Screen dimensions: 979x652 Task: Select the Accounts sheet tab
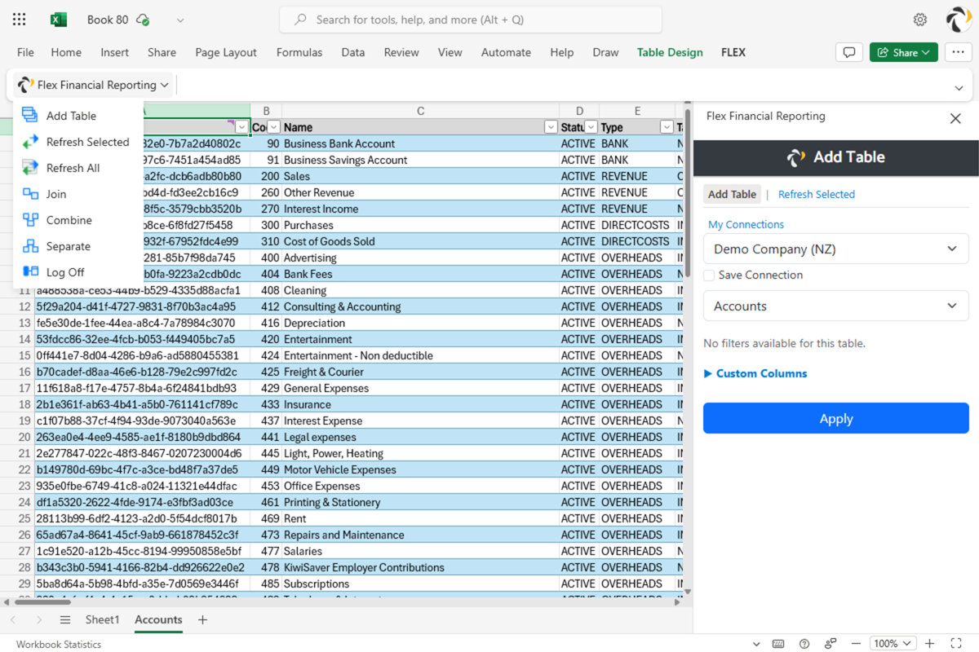coord(158,619)
